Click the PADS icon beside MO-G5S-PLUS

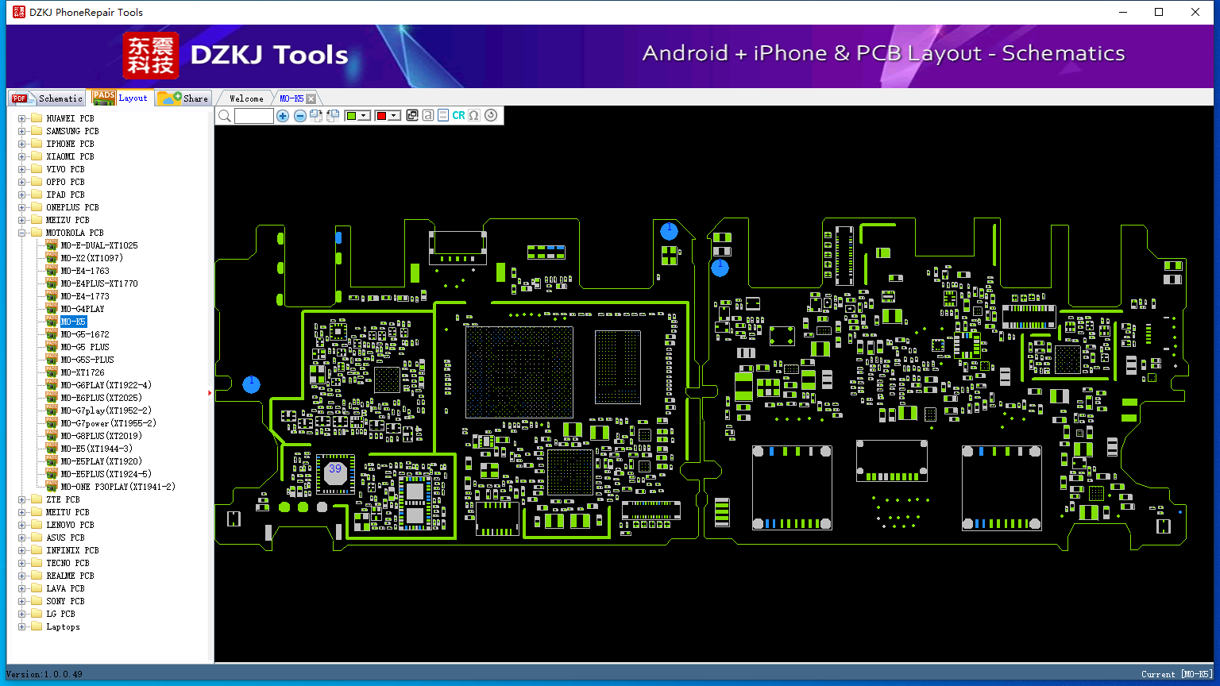pyautogui.click(x=52, y=360)
